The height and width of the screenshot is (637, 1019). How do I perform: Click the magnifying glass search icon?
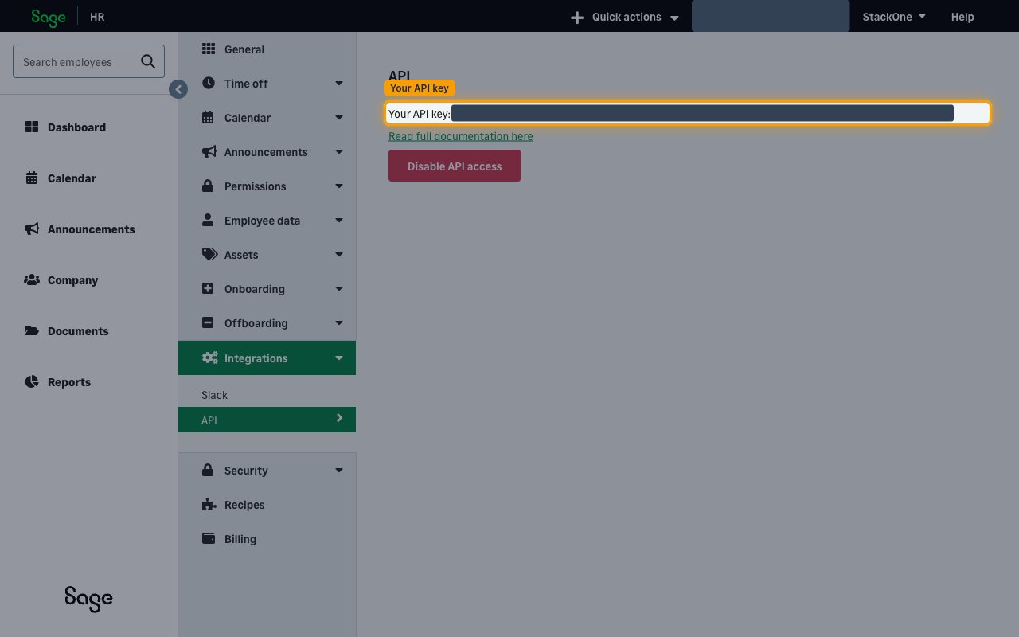point(148,61)
